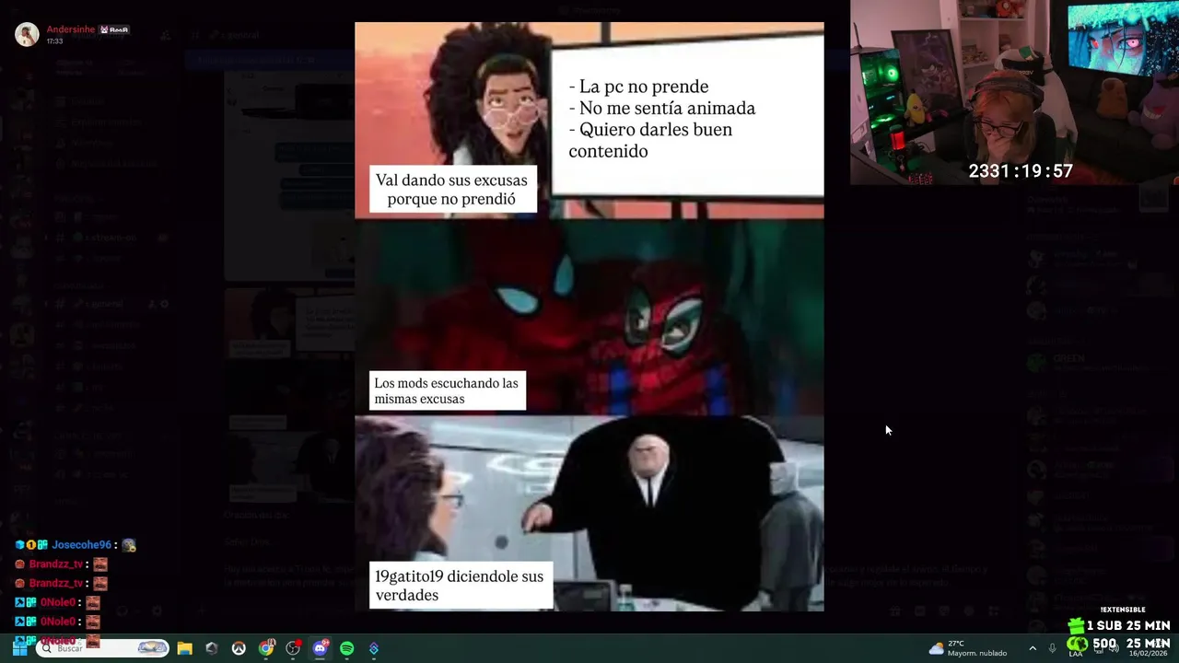Open the Andersinhe author avatar
Screen dimensions: 1179x663
click(27, 34)
